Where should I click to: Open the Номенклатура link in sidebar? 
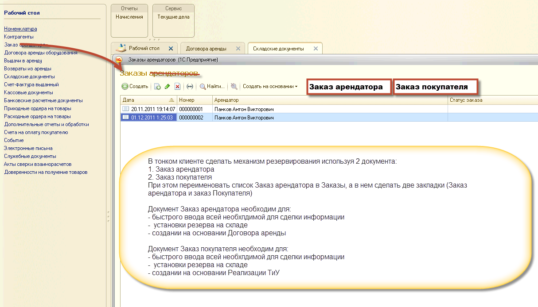coord(20,29)
